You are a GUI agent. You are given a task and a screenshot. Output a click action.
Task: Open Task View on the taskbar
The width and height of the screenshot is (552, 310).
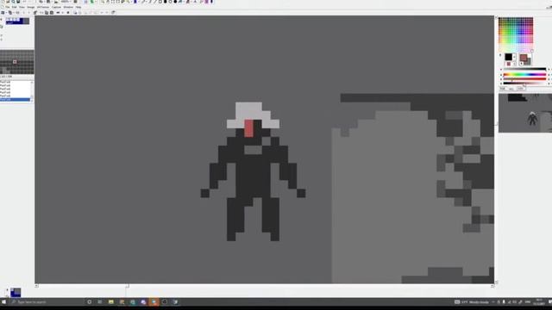(x=100, y=302)
